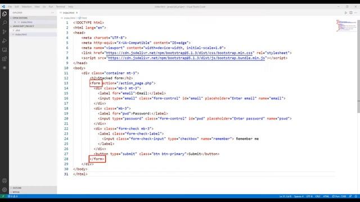Viewport: 360px width, 202px height.
Task: Click the VS Code logo in title bar
Action: pyautogui.click(x=3, y=7)
